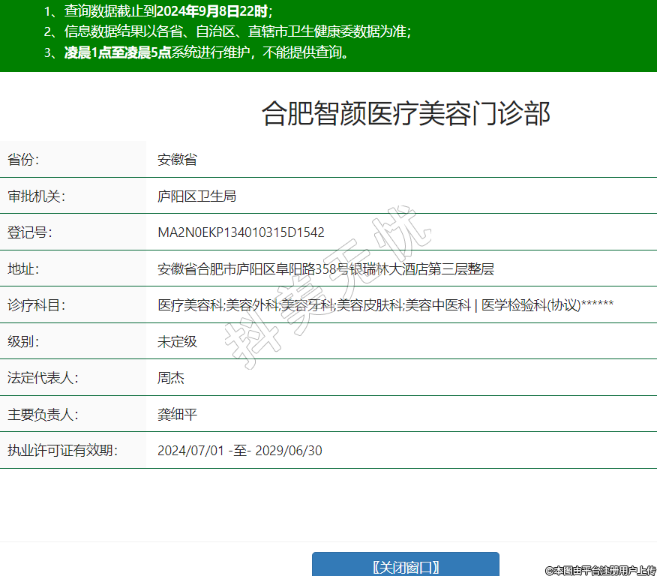Click the 登记号 row label
Screen dimensions: 657x576
[x=30, y=232]
